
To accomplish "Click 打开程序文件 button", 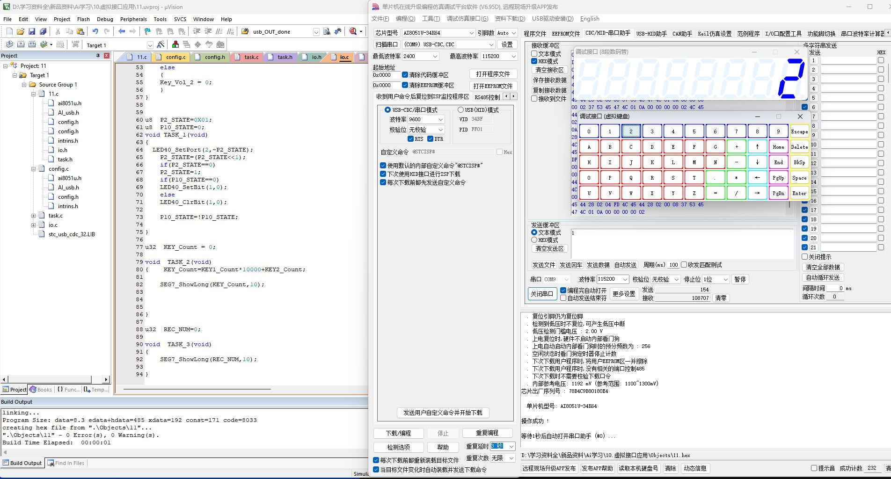I will (493, 74).
